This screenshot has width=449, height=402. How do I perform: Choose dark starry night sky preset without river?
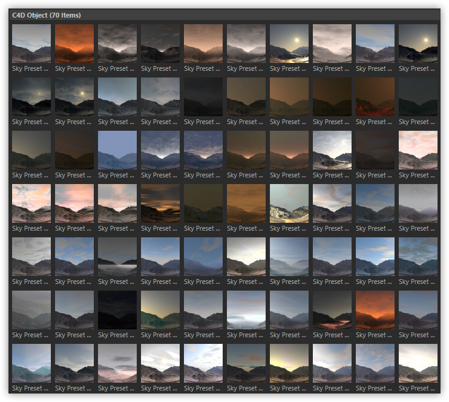point(418,96)
